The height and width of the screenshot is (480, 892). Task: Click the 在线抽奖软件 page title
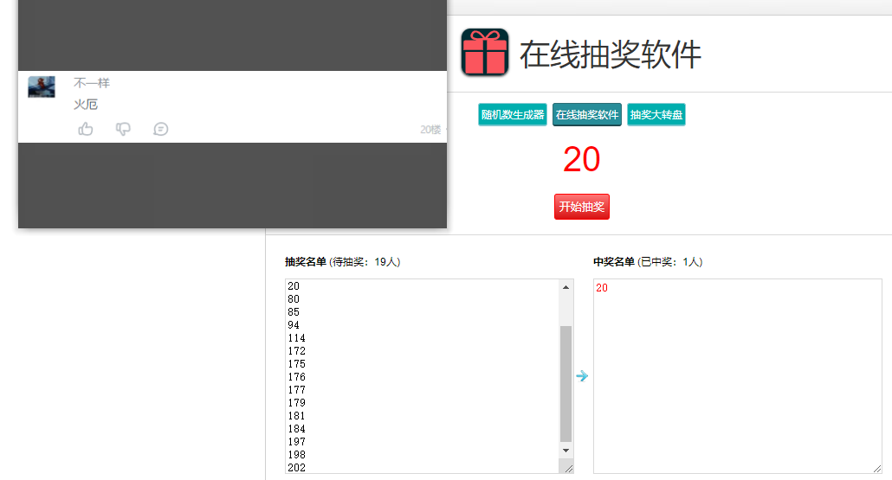tap(611, 54)
